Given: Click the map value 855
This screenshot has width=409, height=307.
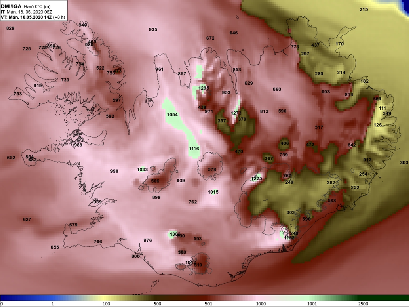Looking at the screenshot, I should tap(55, 247).
